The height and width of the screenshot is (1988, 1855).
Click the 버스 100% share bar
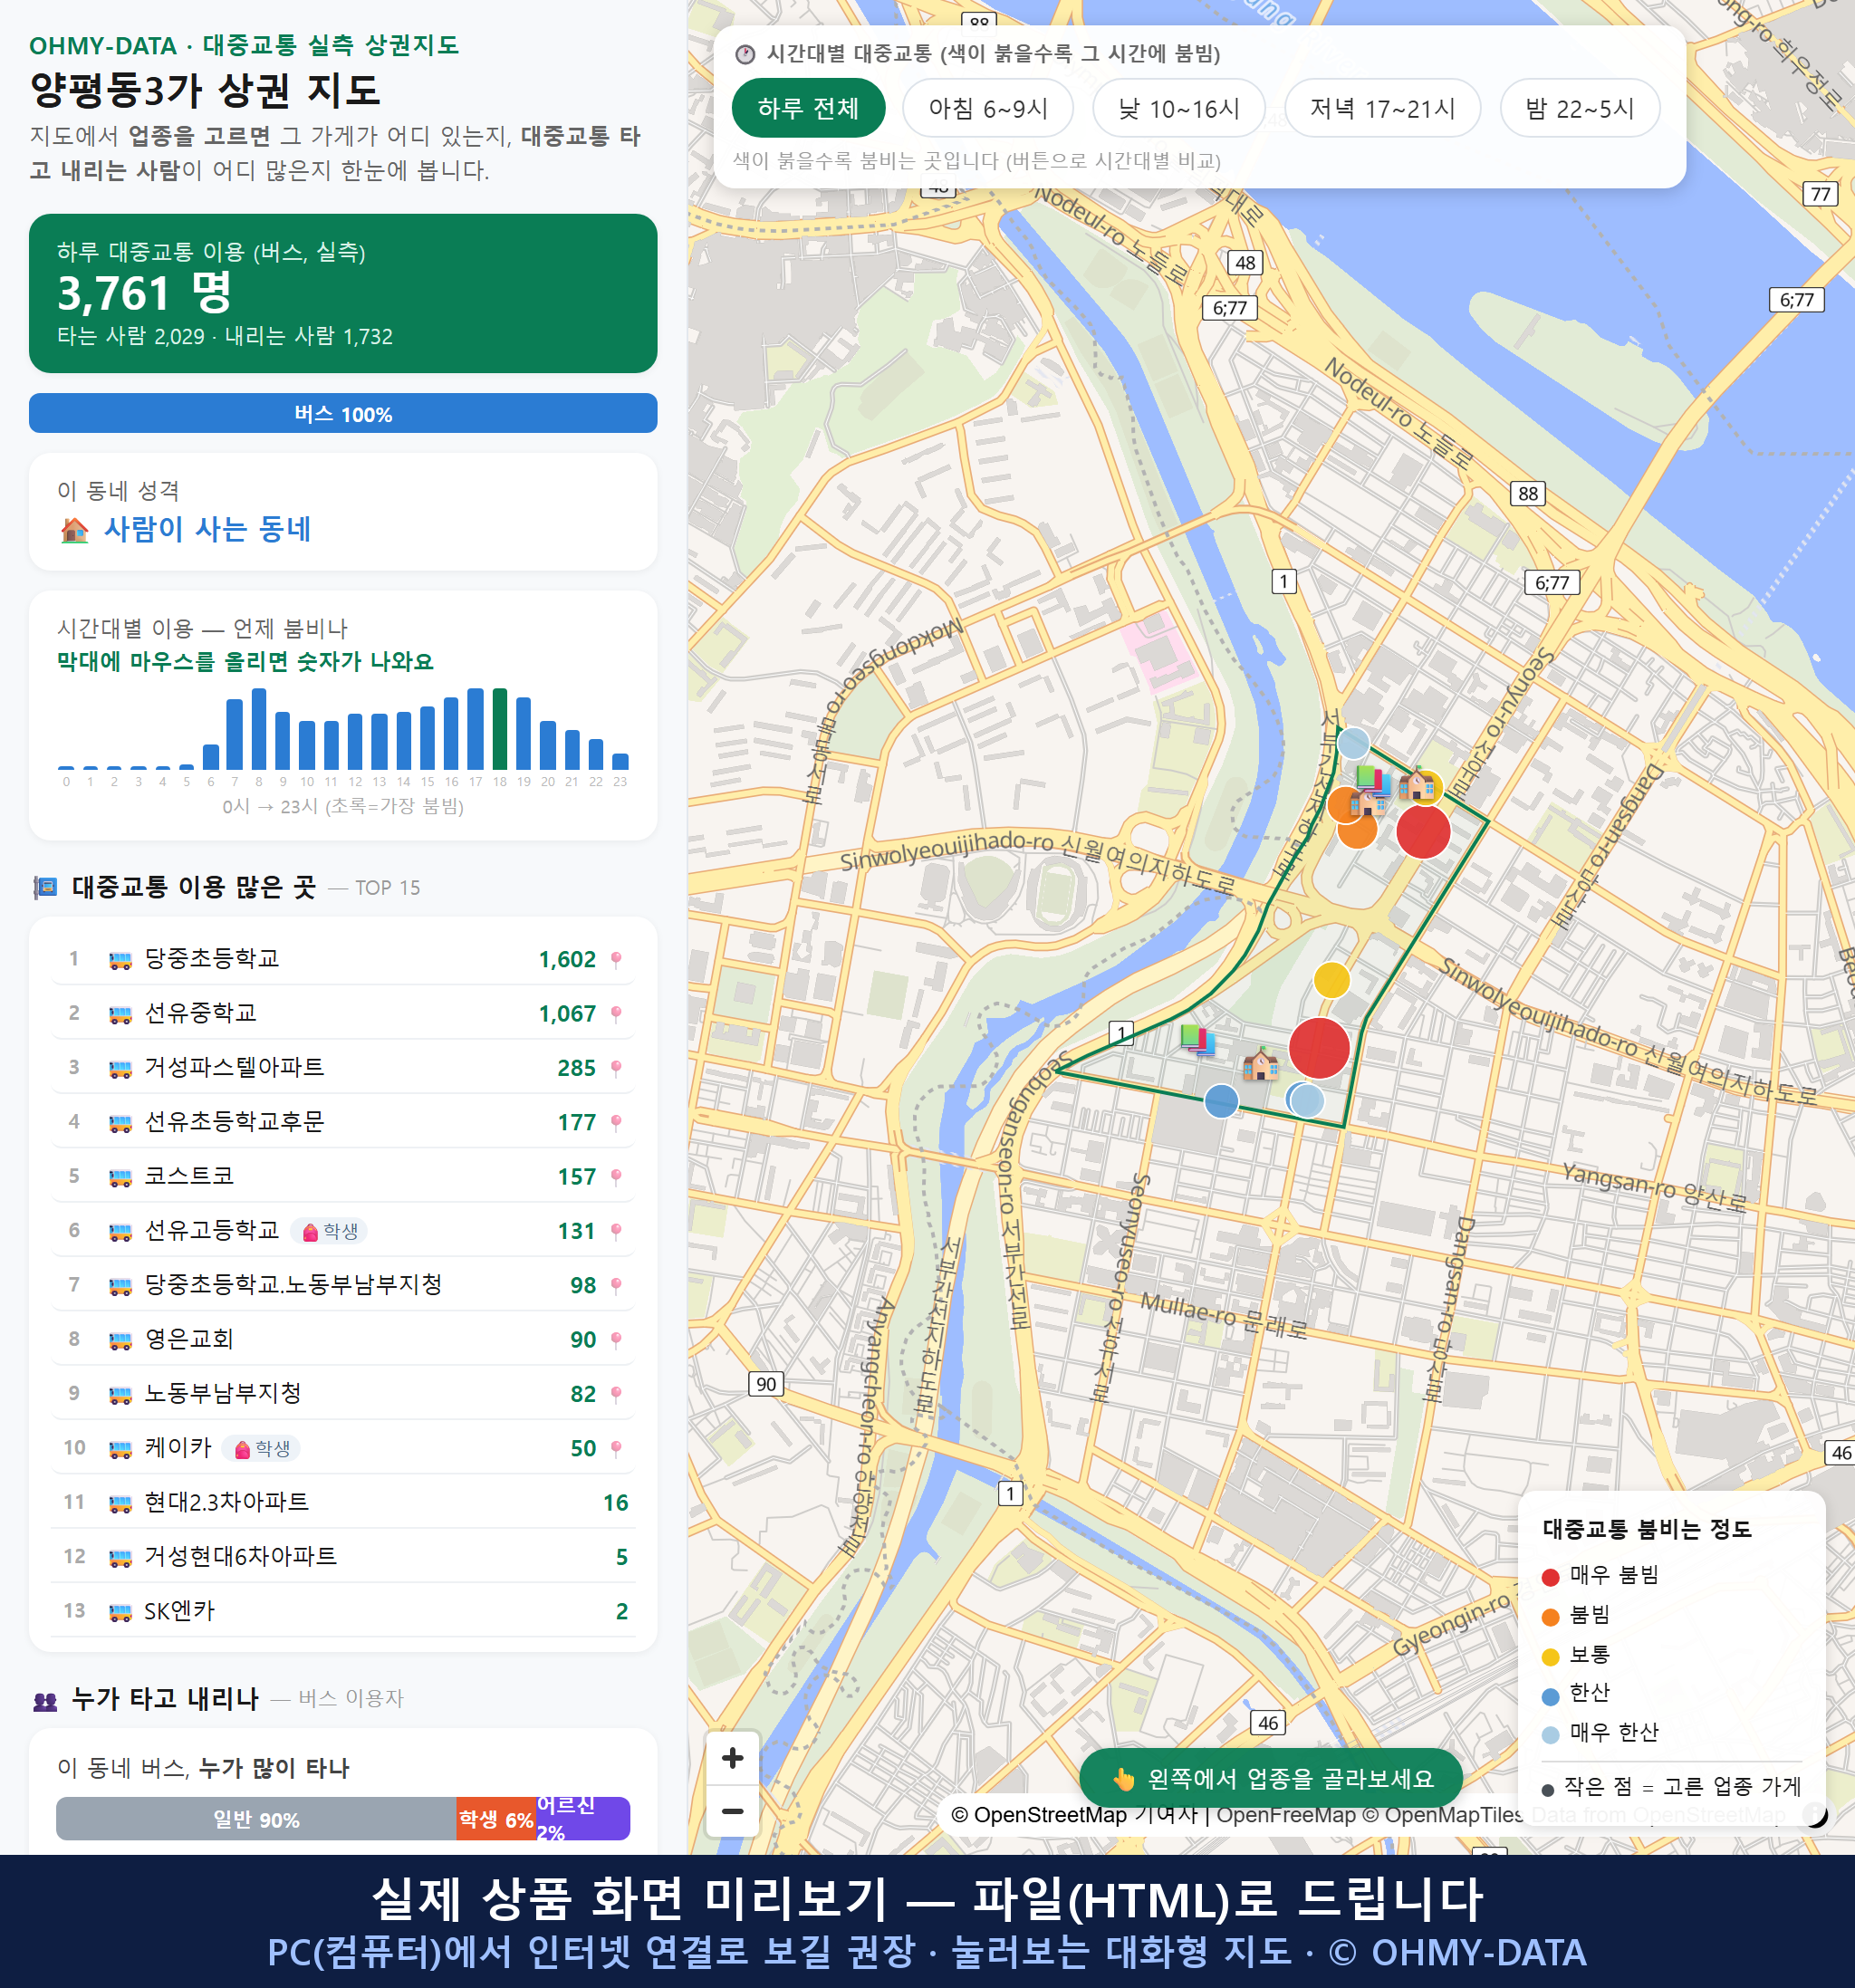(343, 413)
